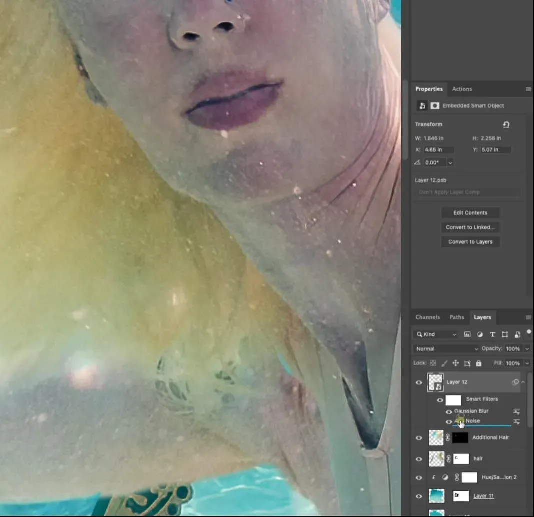Toggle visibility of Gaussian Blur filter
This screenshot has width=534, height=517.
point(449,412)
